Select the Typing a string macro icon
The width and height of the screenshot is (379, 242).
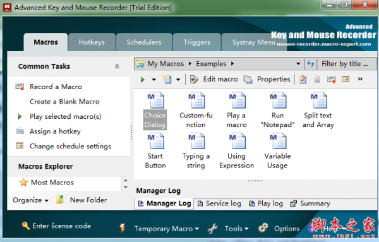point(196,141)
